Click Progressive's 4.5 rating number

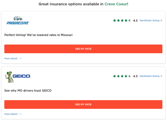(x=135, y=21)
